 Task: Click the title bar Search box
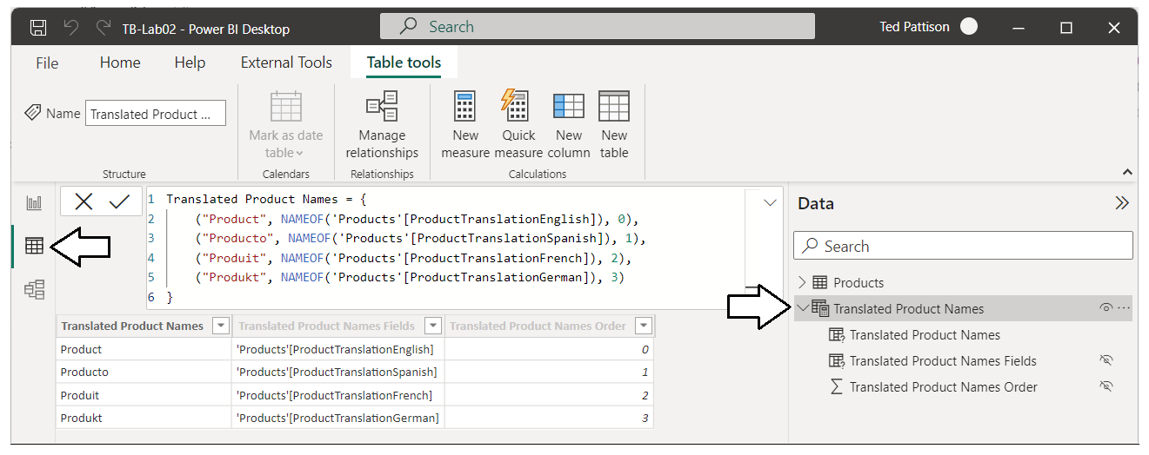[598, 27]
